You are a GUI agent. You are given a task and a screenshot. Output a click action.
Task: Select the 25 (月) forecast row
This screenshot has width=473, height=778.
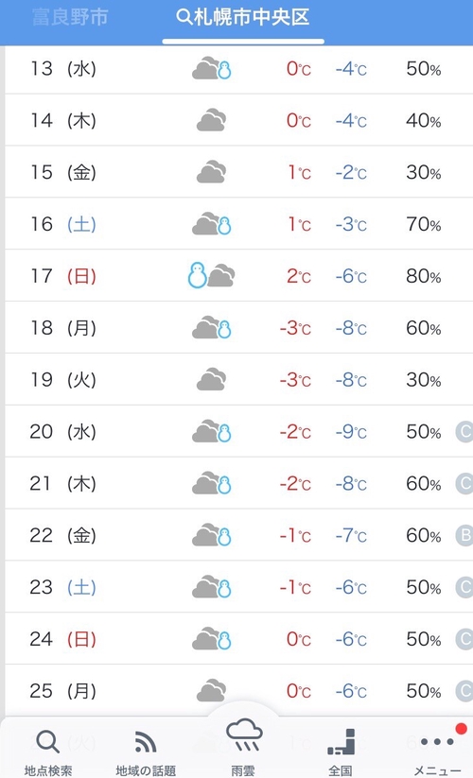click(x=238, y=690)
